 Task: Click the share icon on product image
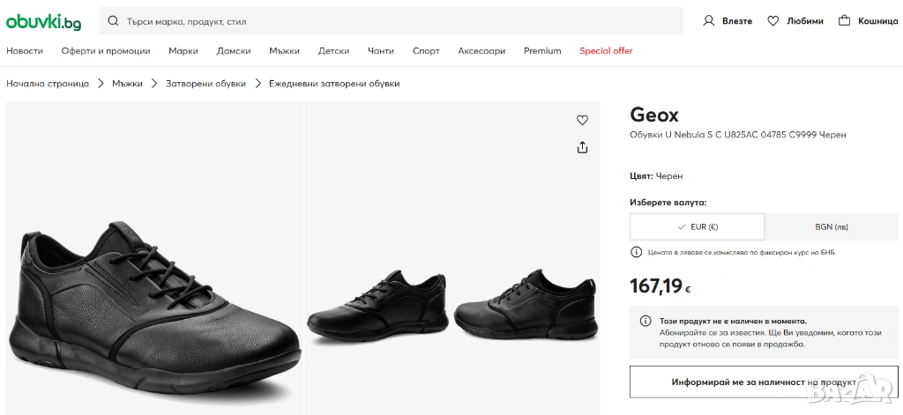point(582,147)
